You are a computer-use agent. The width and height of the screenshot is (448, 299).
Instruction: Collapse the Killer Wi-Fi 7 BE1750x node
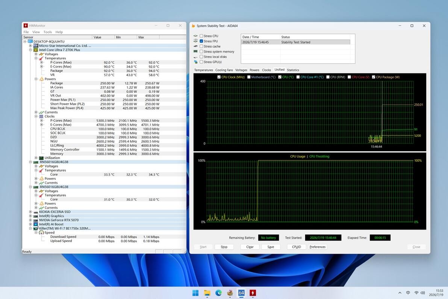pyautogui.click(x=30, y=229)
